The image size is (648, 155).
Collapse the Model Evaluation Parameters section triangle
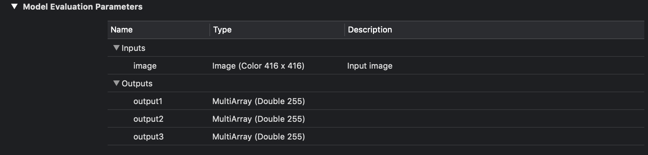pyautogui.click(x=14, y=6)
